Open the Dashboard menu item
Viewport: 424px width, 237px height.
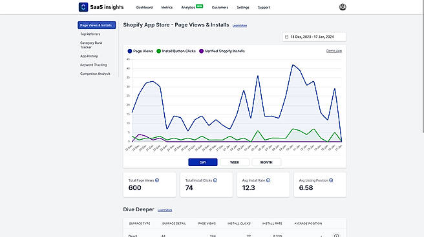(x=144, y=8)
